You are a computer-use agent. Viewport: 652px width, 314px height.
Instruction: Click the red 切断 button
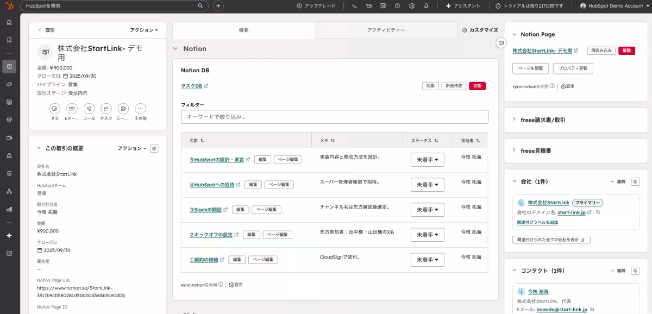pos(477,86)
